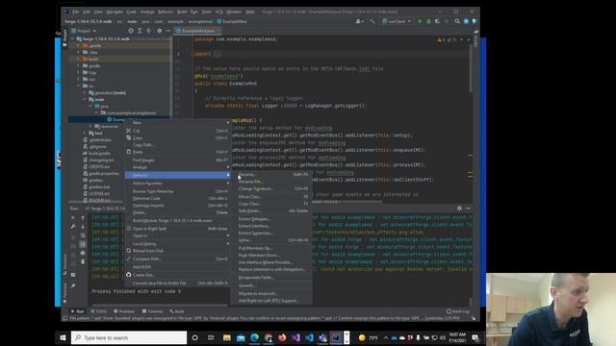
Task: Open the Build menu in the menu bar
Action: coord(182,12)
